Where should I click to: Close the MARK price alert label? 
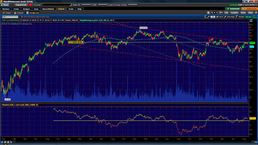pos(82,42)
